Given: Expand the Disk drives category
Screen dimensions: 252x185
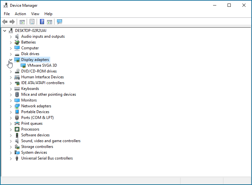Looking at the screenshot, I should [x=11, y=54].
